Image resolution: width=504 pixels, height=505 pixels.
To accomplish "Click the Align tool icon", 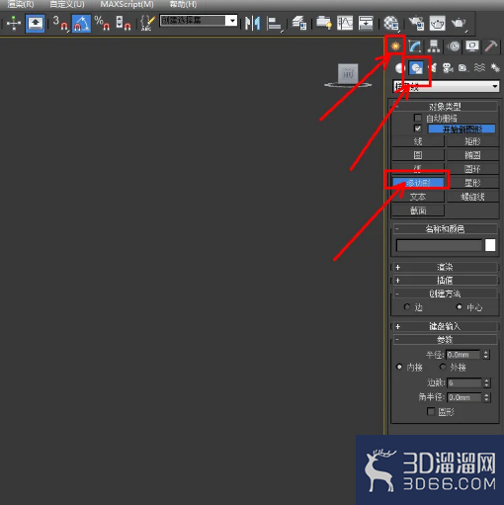I will click(274, 24).
